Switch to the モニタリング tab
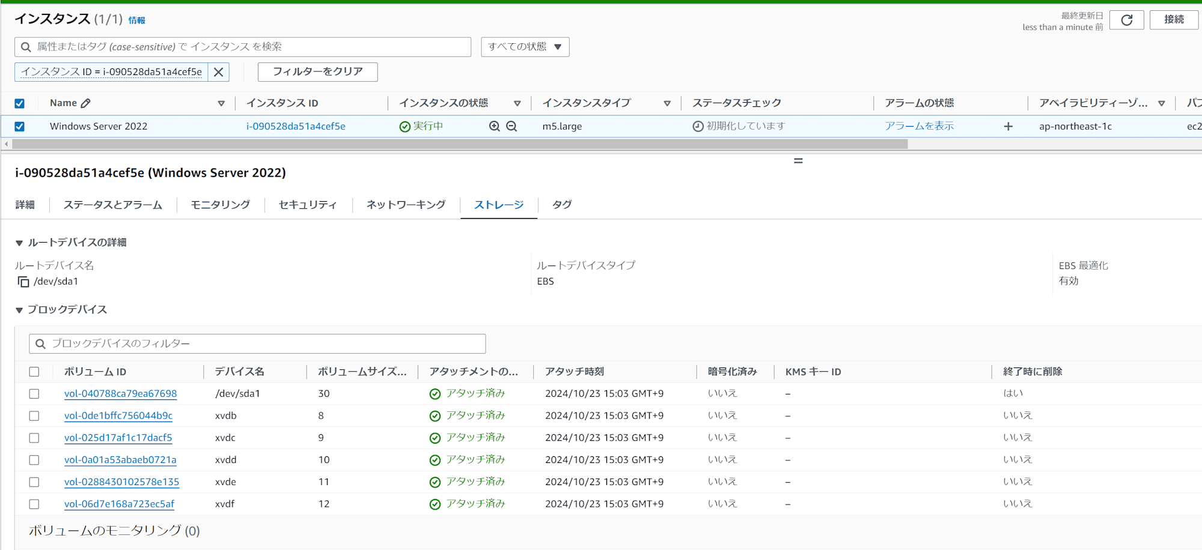The height and width of the screenshot is (550, 1202). (221, 205)
